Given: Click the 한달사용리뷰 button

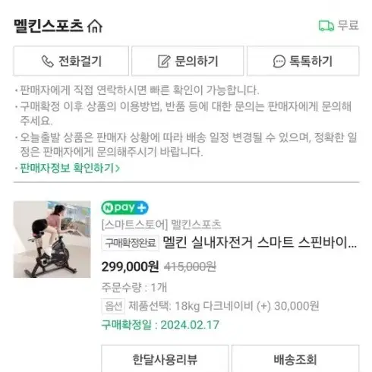Looking at the screenshot, I should pos(165,358).
